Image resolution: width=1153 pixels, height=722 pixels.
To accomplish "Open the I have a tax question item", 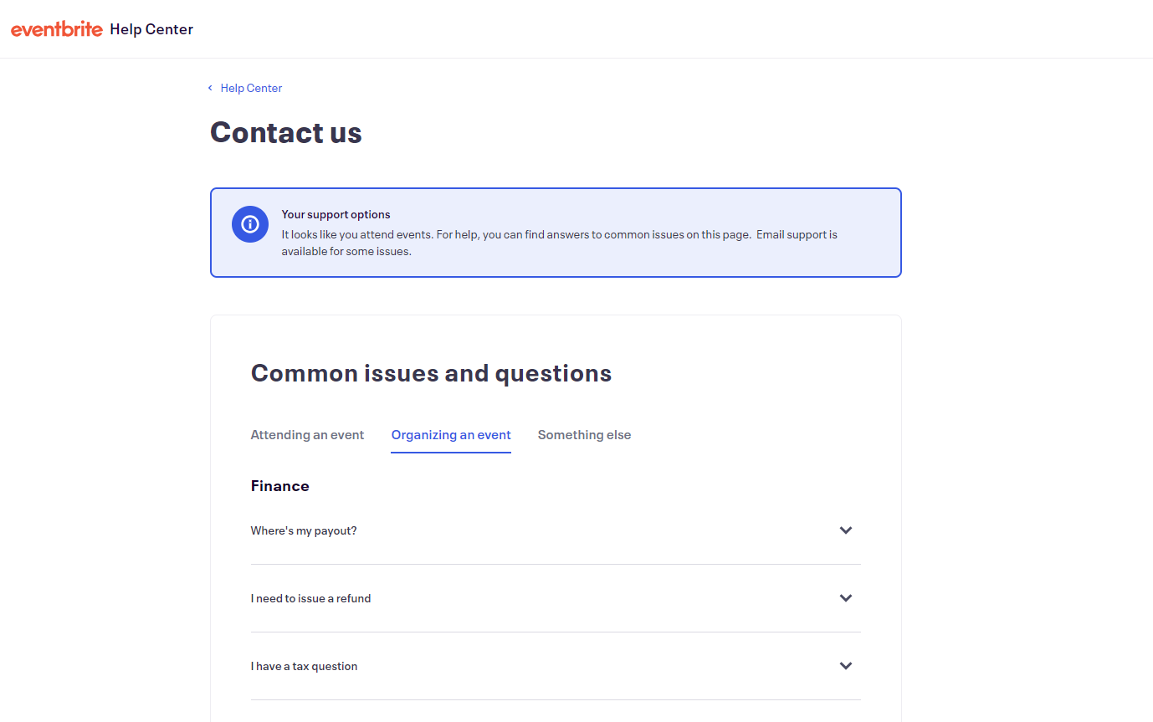I will pos(304,666).
